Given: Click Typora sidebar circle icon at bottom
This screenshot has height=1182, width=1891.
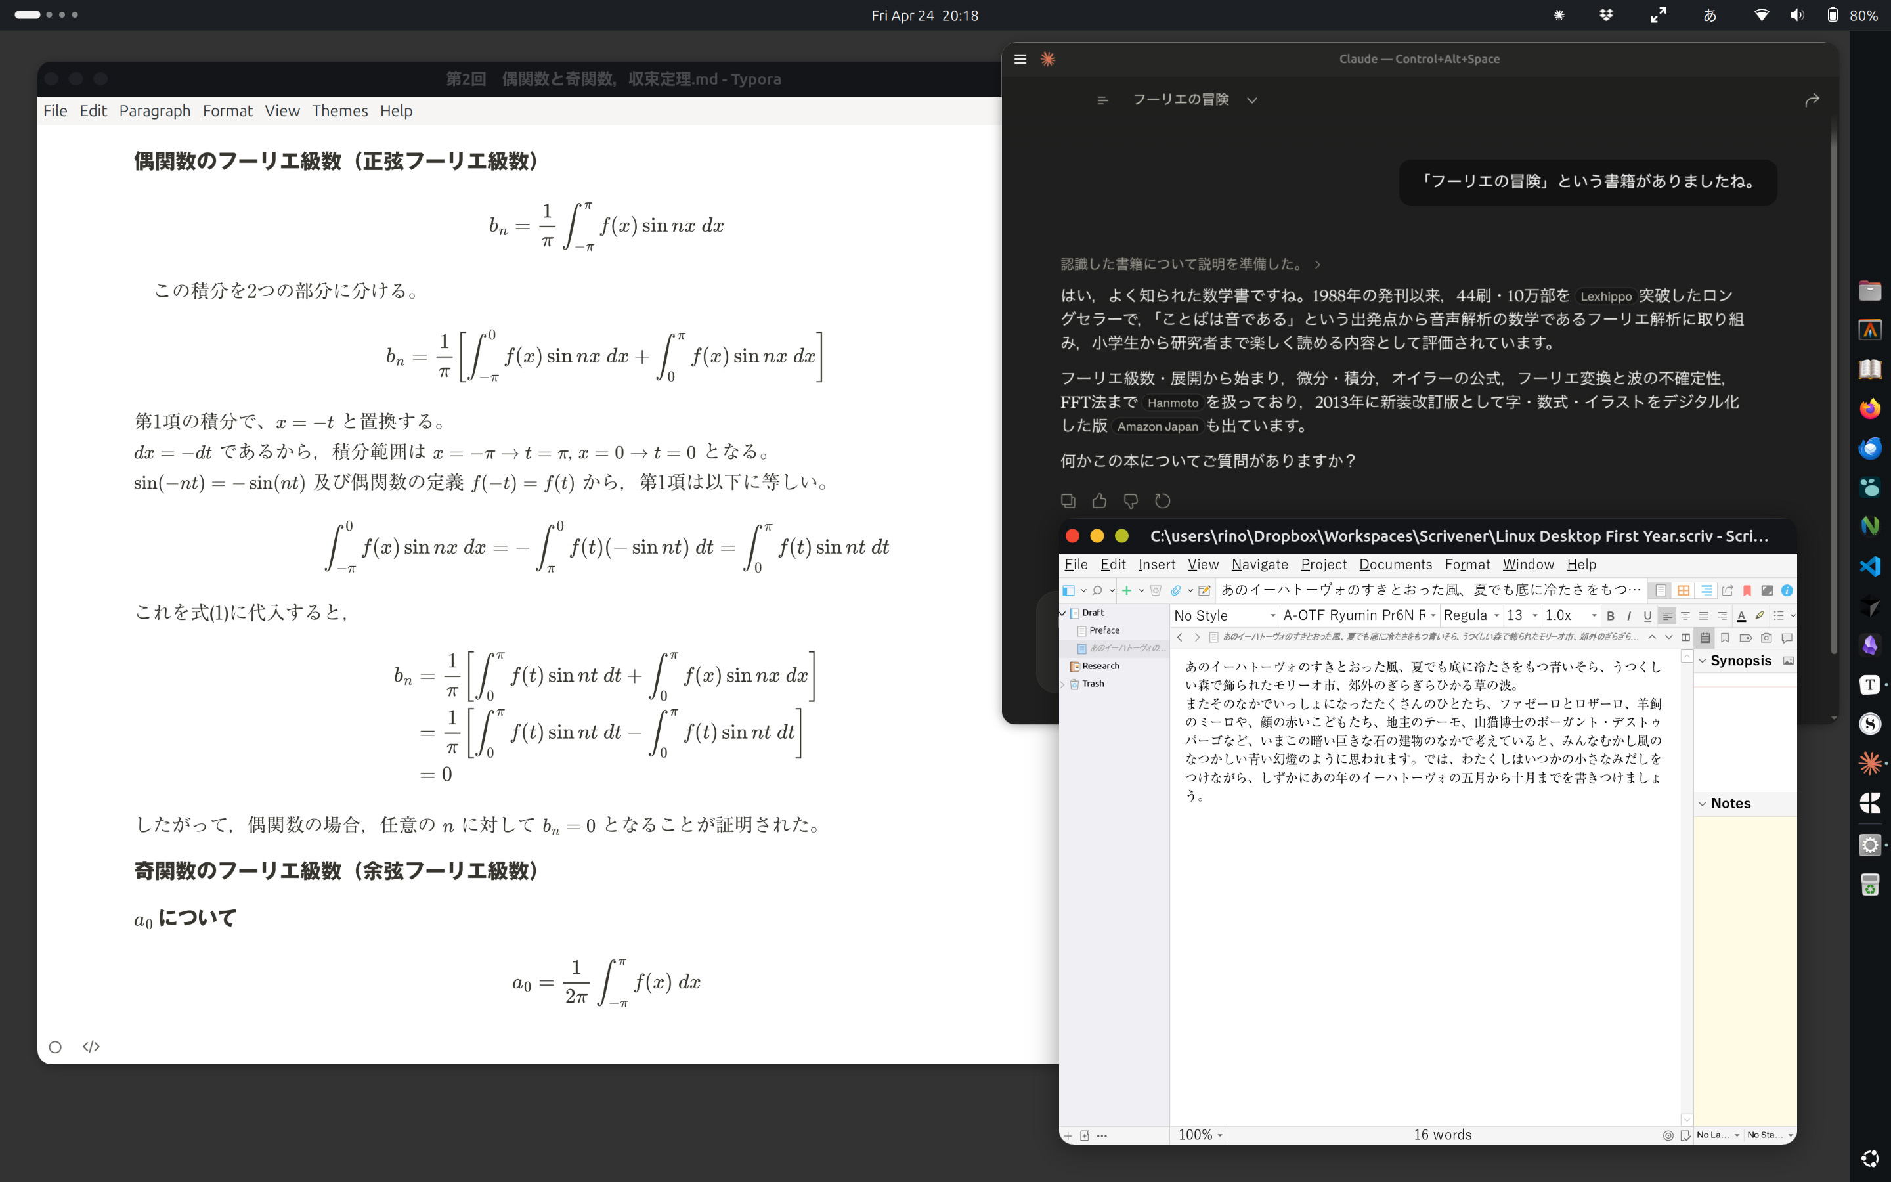Looking at the screenshot, I should (x=54, y=1047).
